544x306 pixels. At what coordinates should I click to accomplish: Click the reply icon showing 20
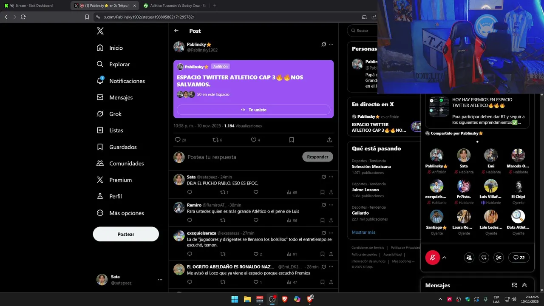(178, 139)
